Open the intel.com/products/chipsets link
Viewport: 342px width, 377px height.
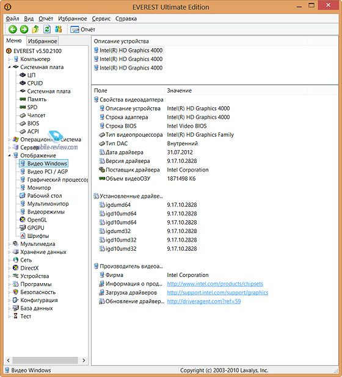215,284
